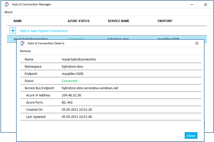Select Azure IP address 104.46.32.56
214x142 pixels.
[x=72, y=95]
